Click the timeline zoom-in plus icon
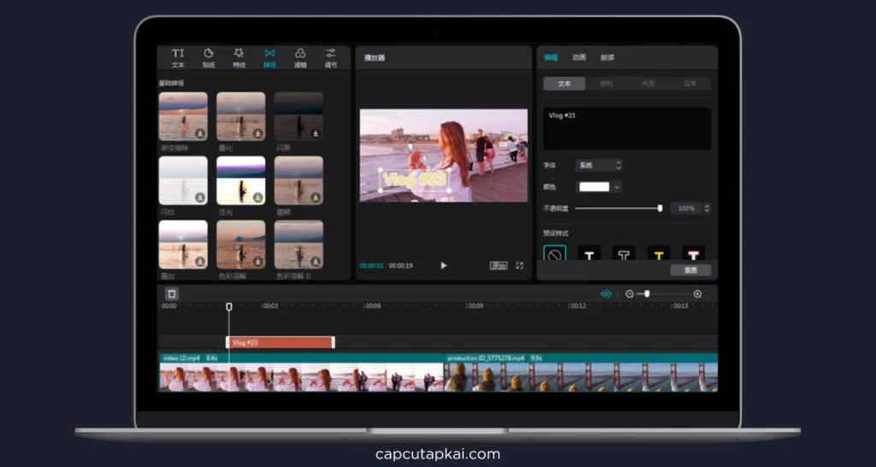 pos(697,294)
